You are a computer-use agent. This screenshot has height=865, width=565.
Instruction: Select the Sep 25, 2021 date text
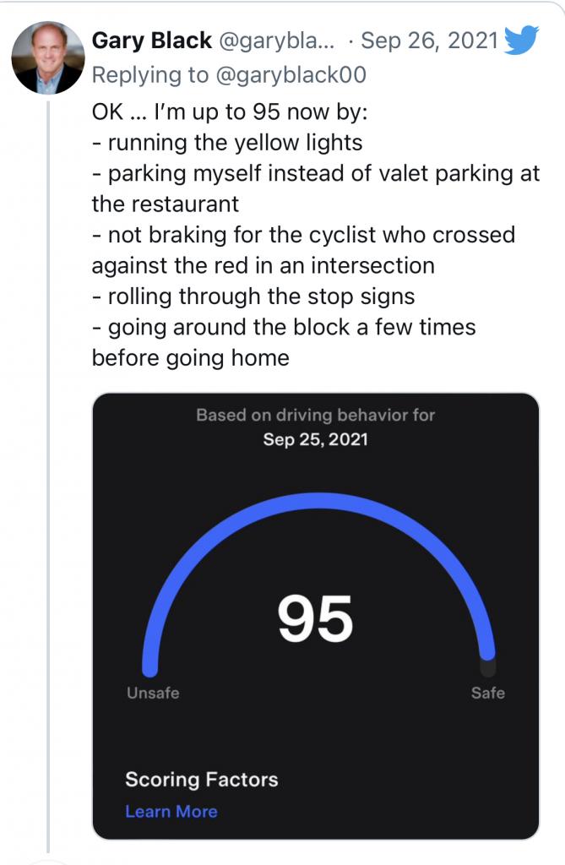pyautogui.click(x=315, y=439)
